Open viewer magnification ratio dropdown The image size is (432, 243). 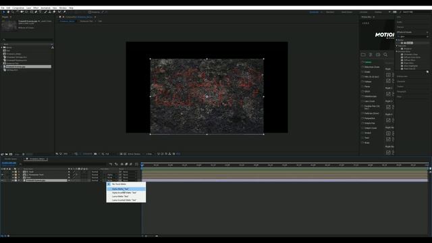pyautogui.click(x=66, y=154)
